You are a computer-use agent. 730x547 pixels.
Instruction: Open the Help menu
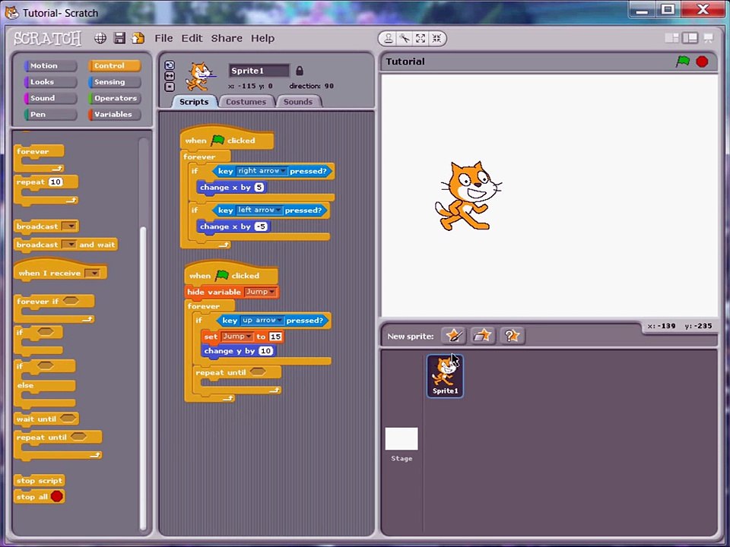coord(262,38)
